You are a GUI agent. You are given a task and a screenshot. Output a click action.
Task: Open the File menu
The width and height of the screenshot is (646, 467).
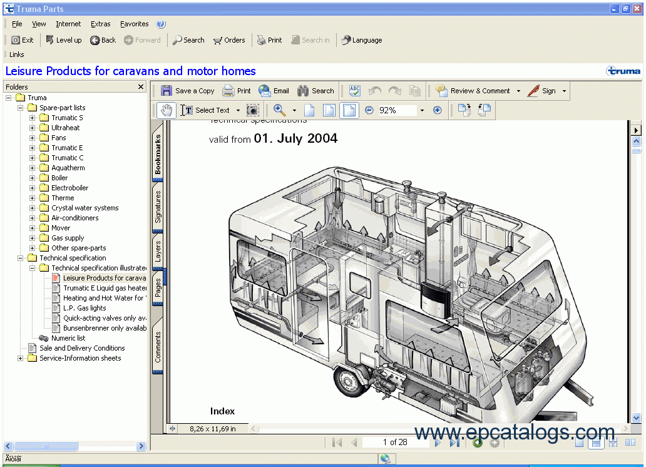click(17, 24)
